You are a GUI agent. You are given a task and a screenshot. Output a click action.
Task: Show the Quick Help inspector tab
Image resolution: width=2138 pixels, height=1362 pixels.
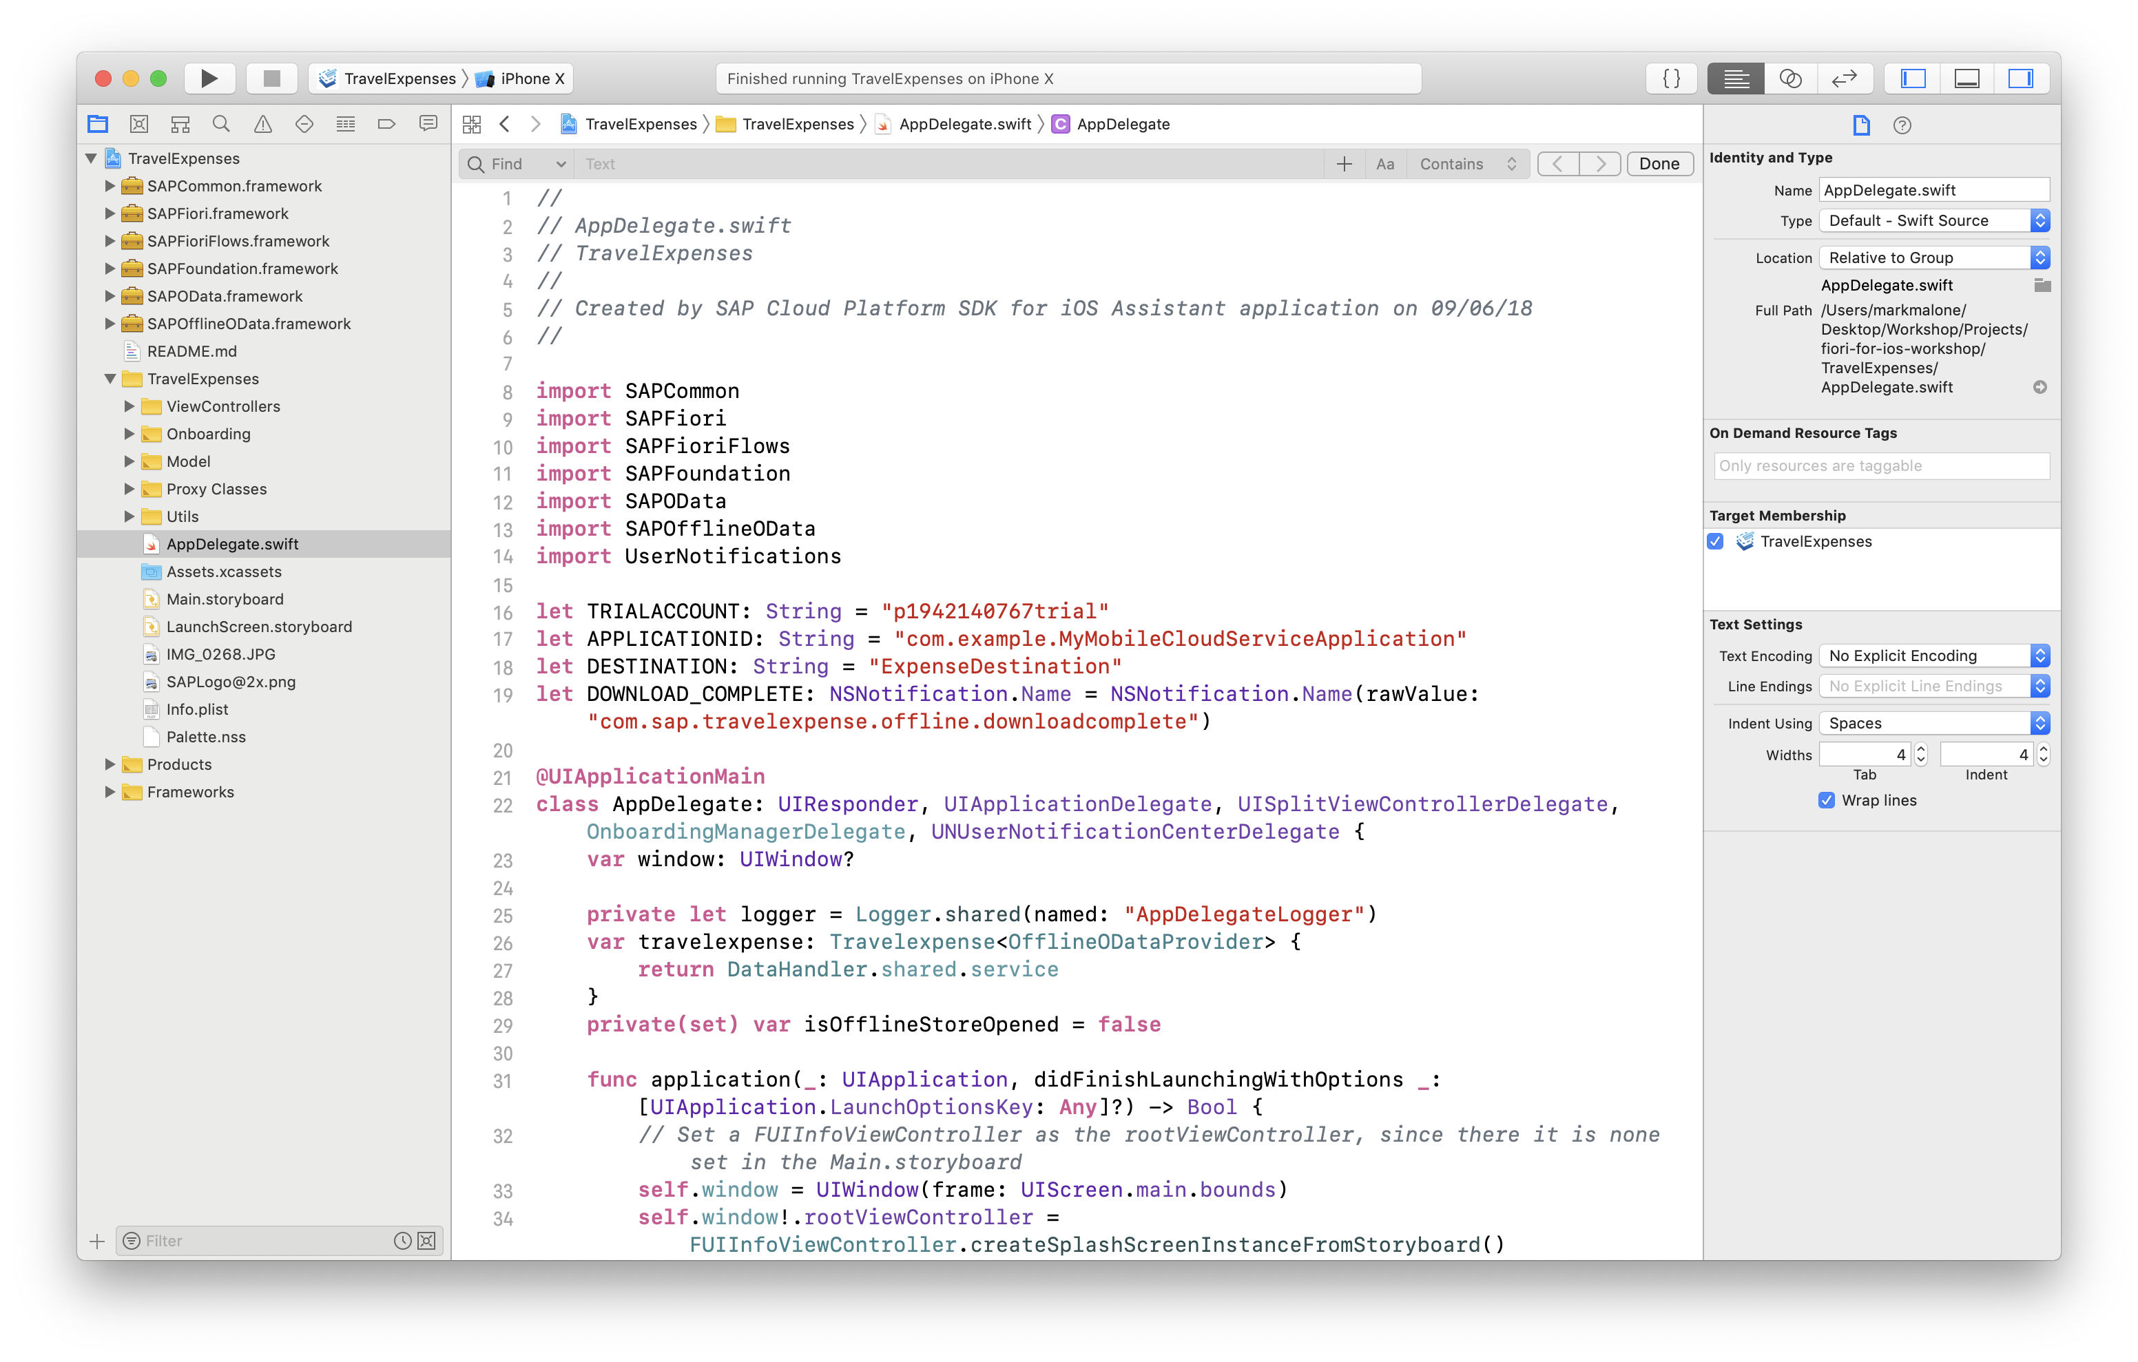pos(1902,125)
